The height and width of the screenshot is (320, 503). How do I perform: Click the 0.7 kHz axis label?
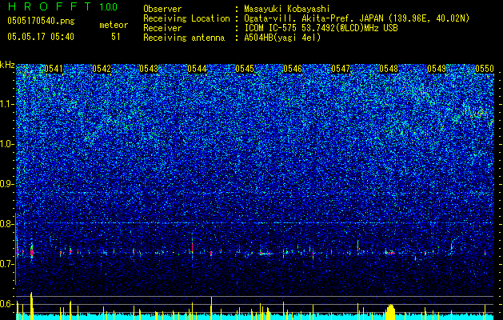tap(7, 264)
